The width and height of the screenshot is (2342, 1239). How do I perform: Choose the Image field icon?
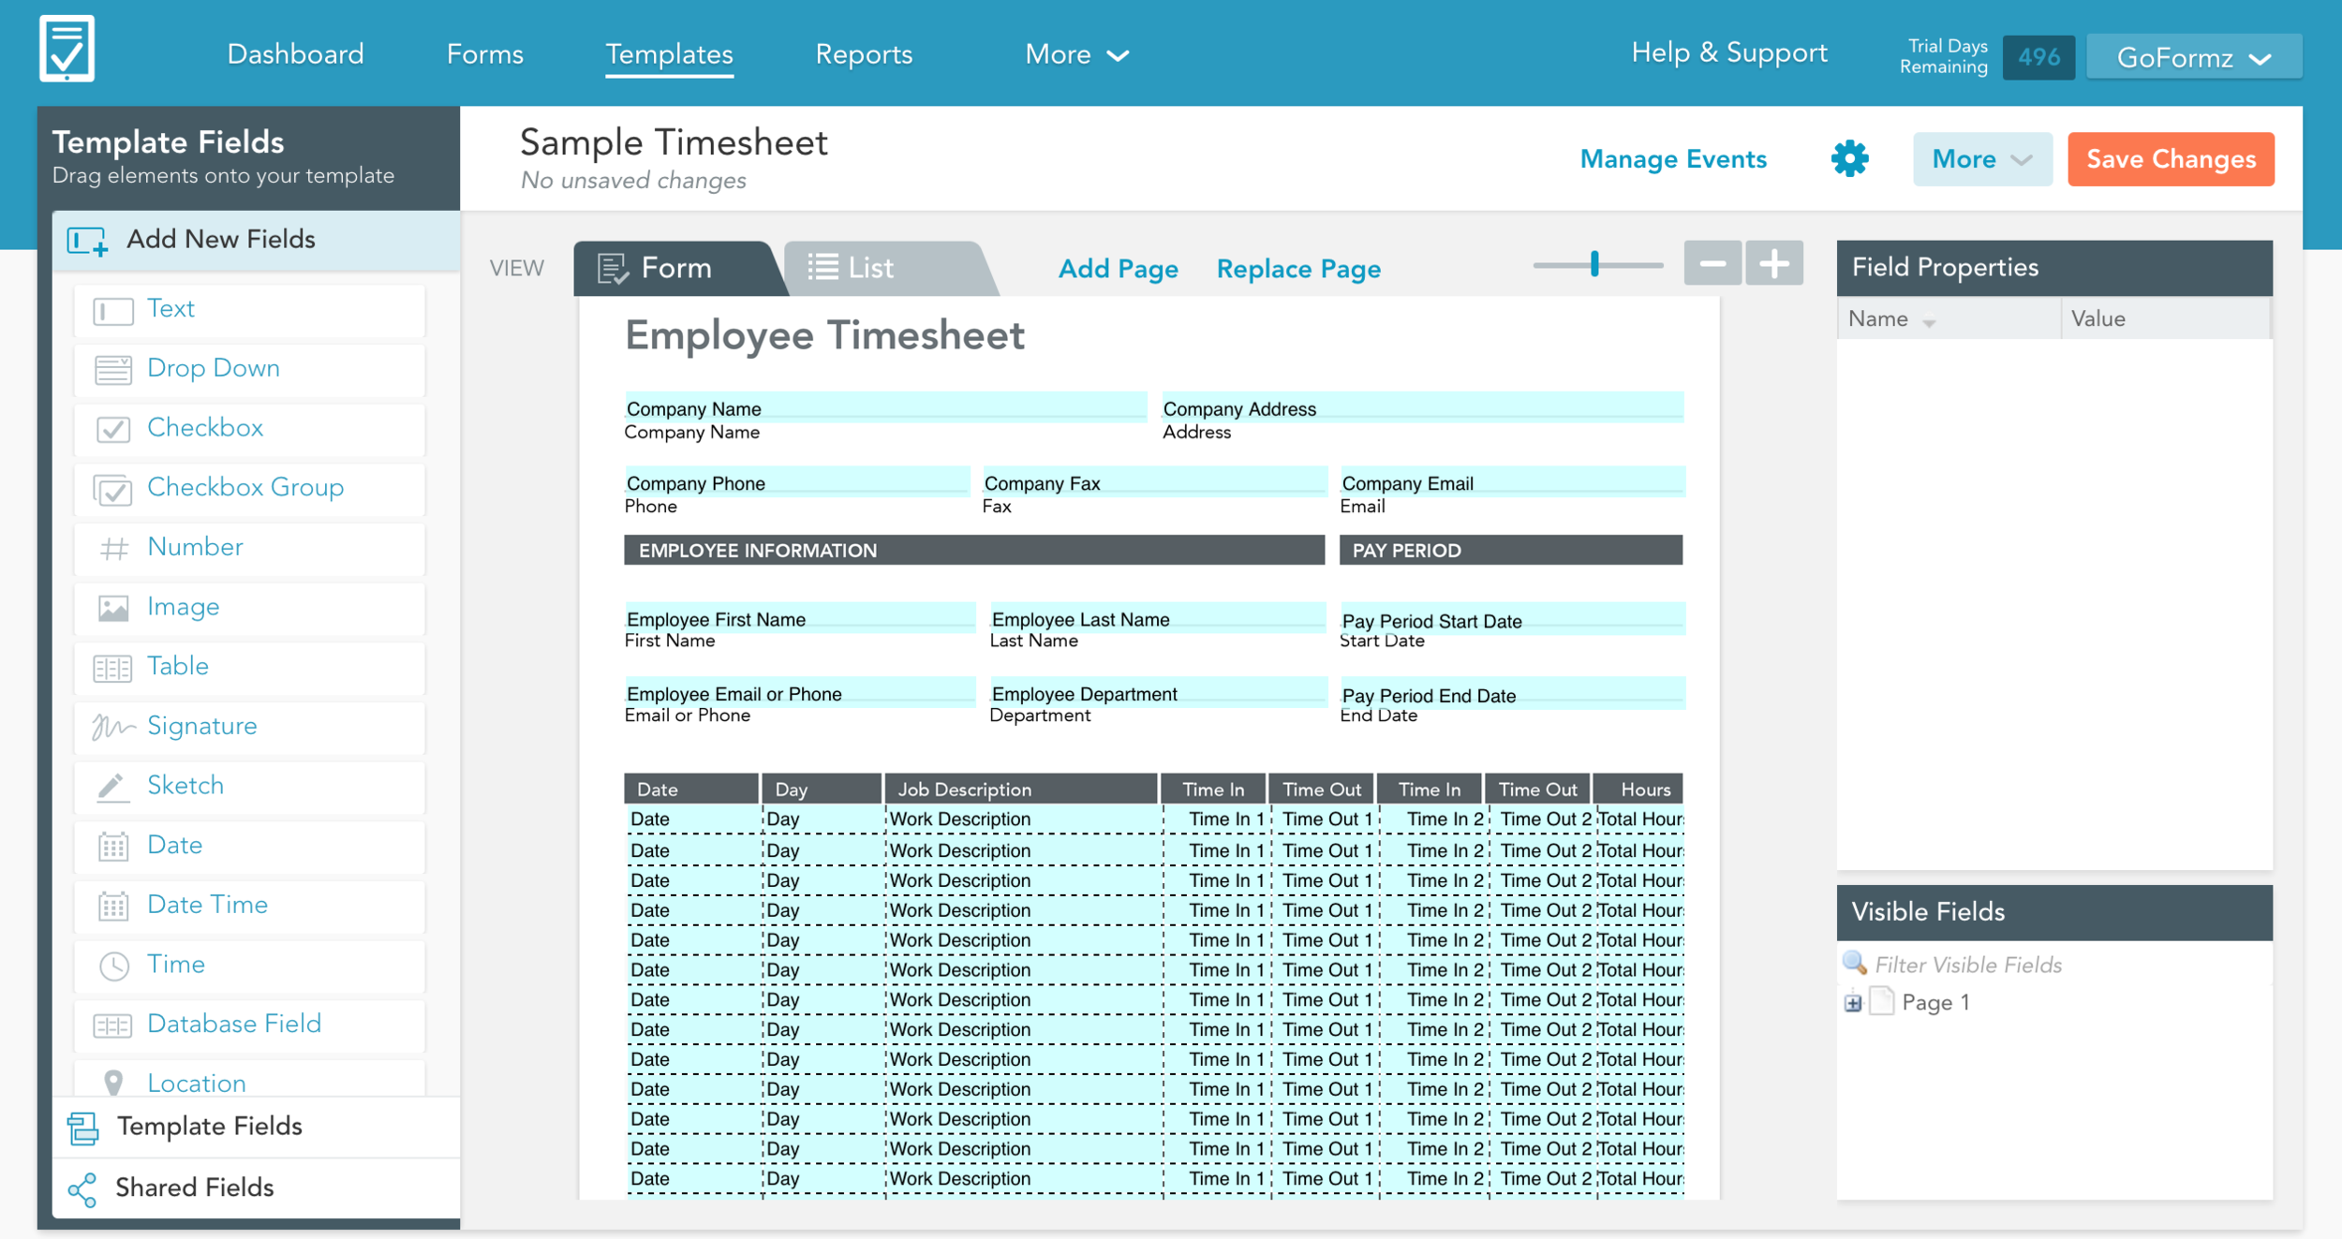112,608
